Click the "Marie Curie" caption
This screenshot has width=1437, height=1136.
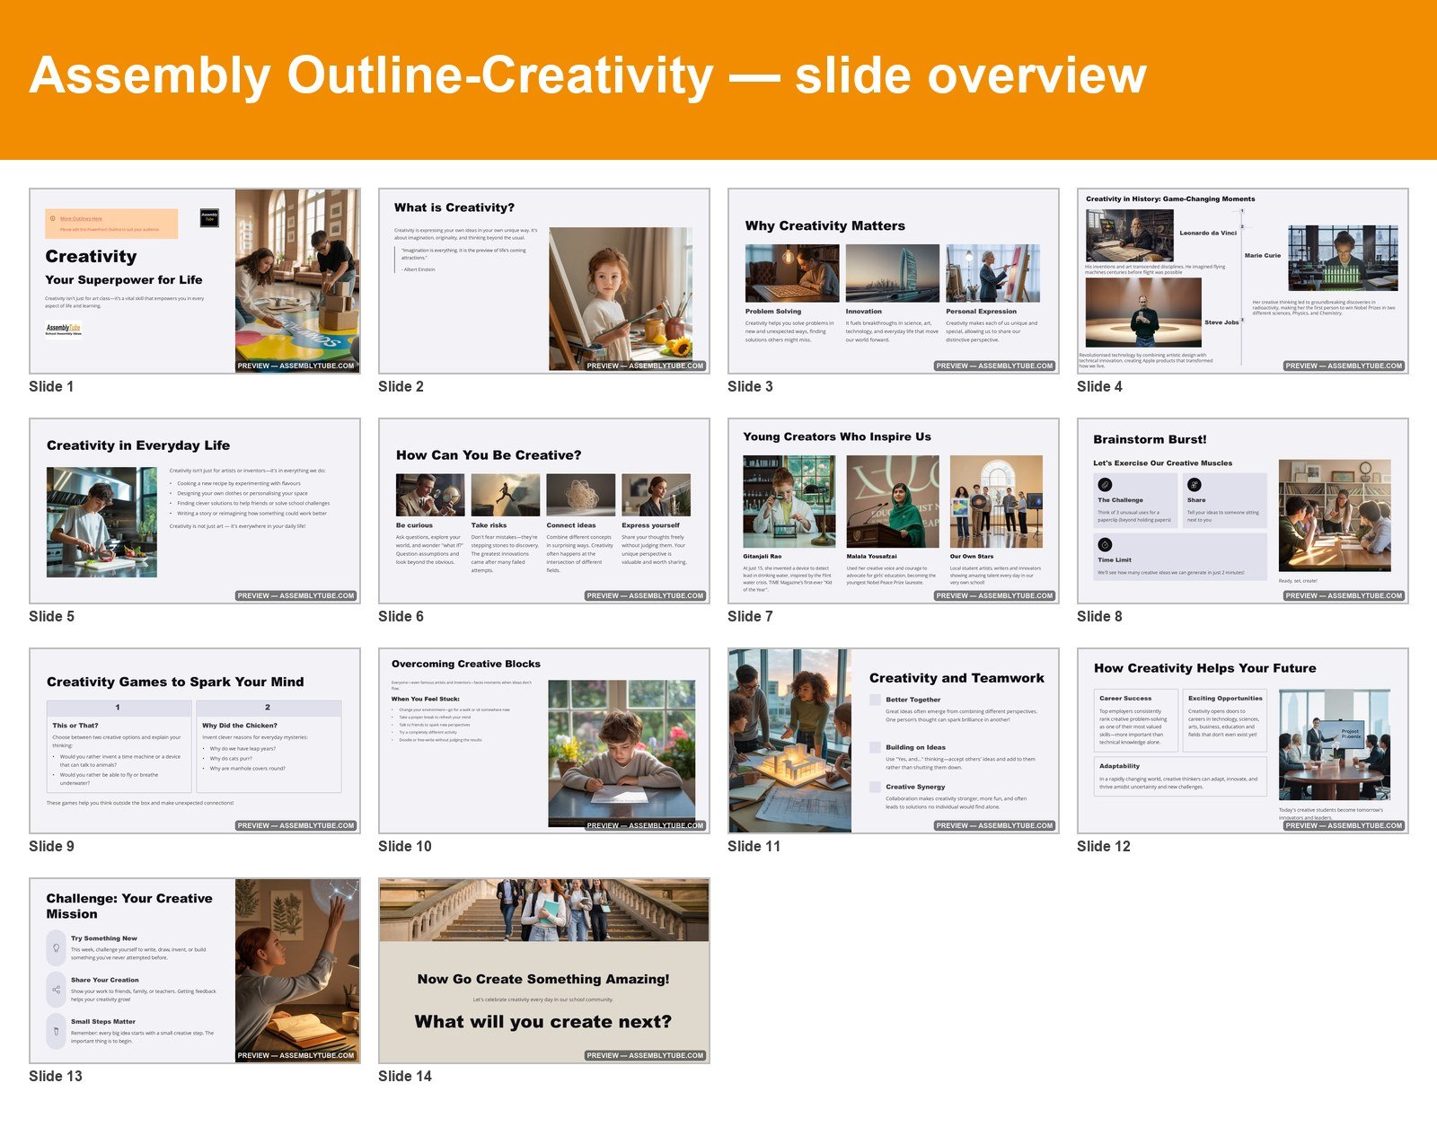[x=1263, y=256]
